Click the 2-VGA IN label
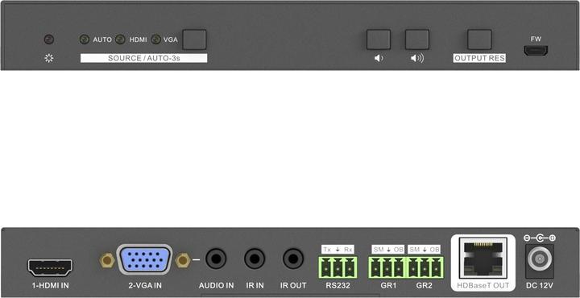The image size is (580, 298). pyautogui.click(x=145, y=286)
